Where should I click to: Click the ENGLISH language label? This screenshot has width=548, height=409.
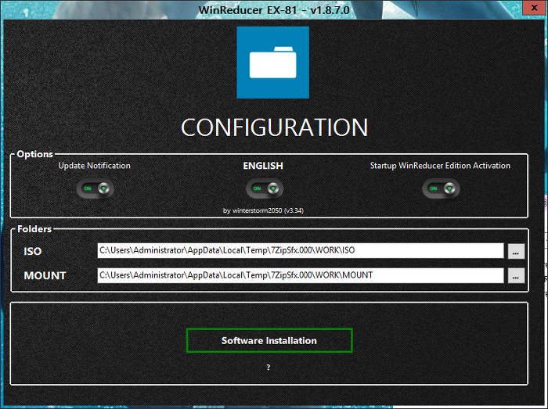click(263, 166)
